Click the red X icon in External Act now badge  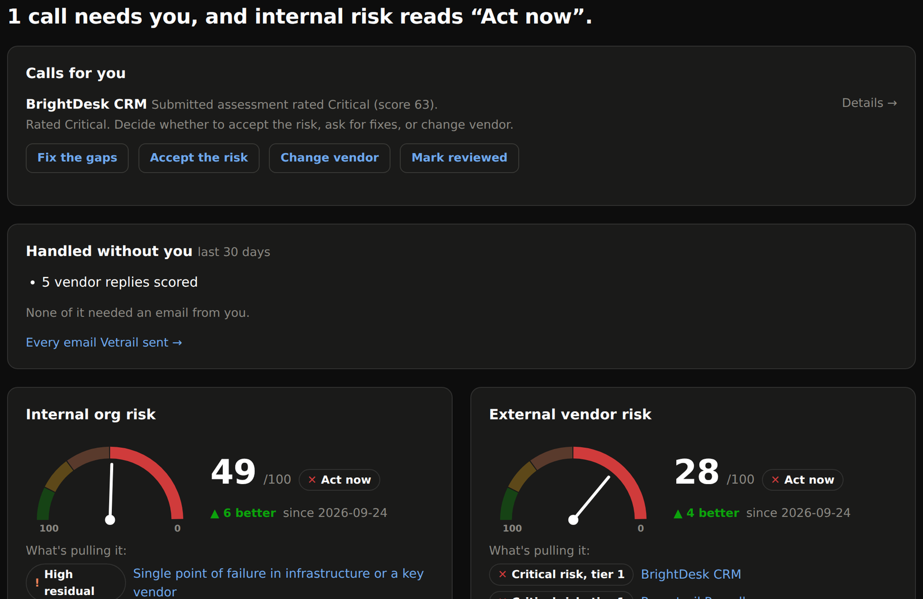click(775, 480)
